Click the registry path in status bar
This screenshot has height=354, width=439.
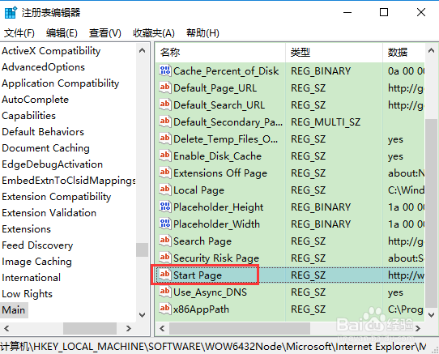click(x=213, y=347)
